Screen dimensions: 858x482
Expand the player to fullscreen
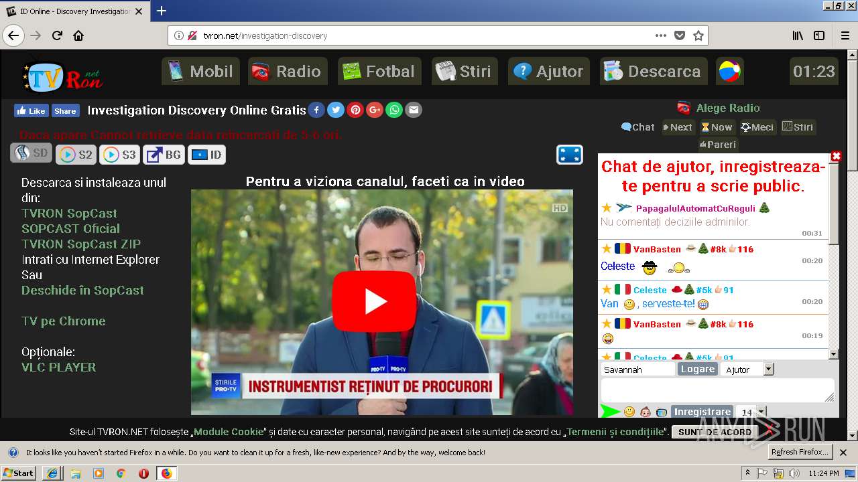569,155
